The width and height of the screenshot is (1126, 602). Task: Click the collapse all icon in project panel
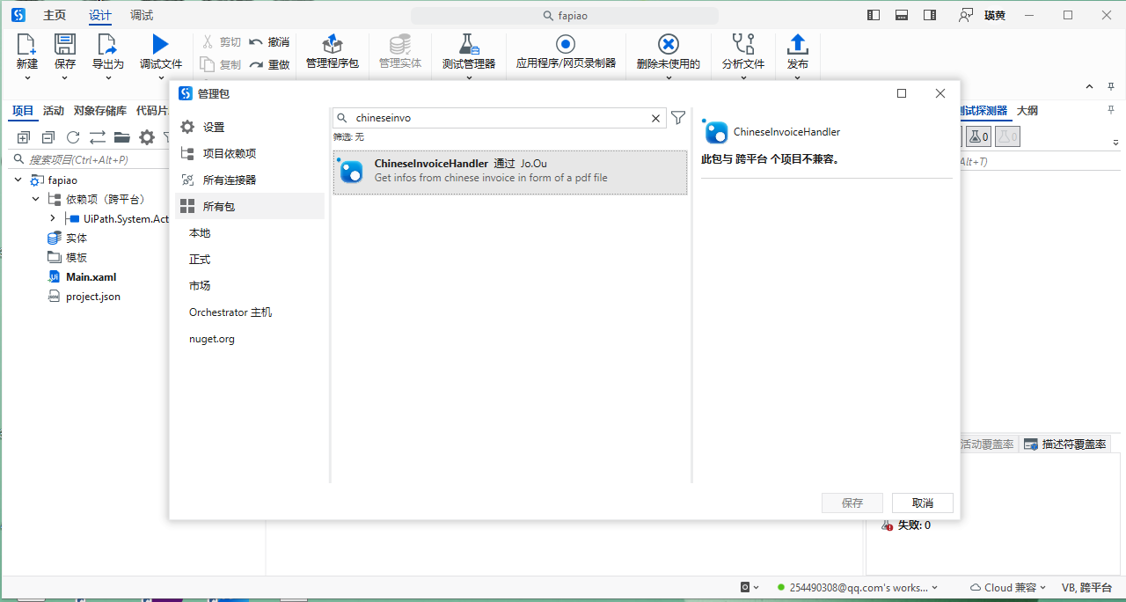pos(48,137)
